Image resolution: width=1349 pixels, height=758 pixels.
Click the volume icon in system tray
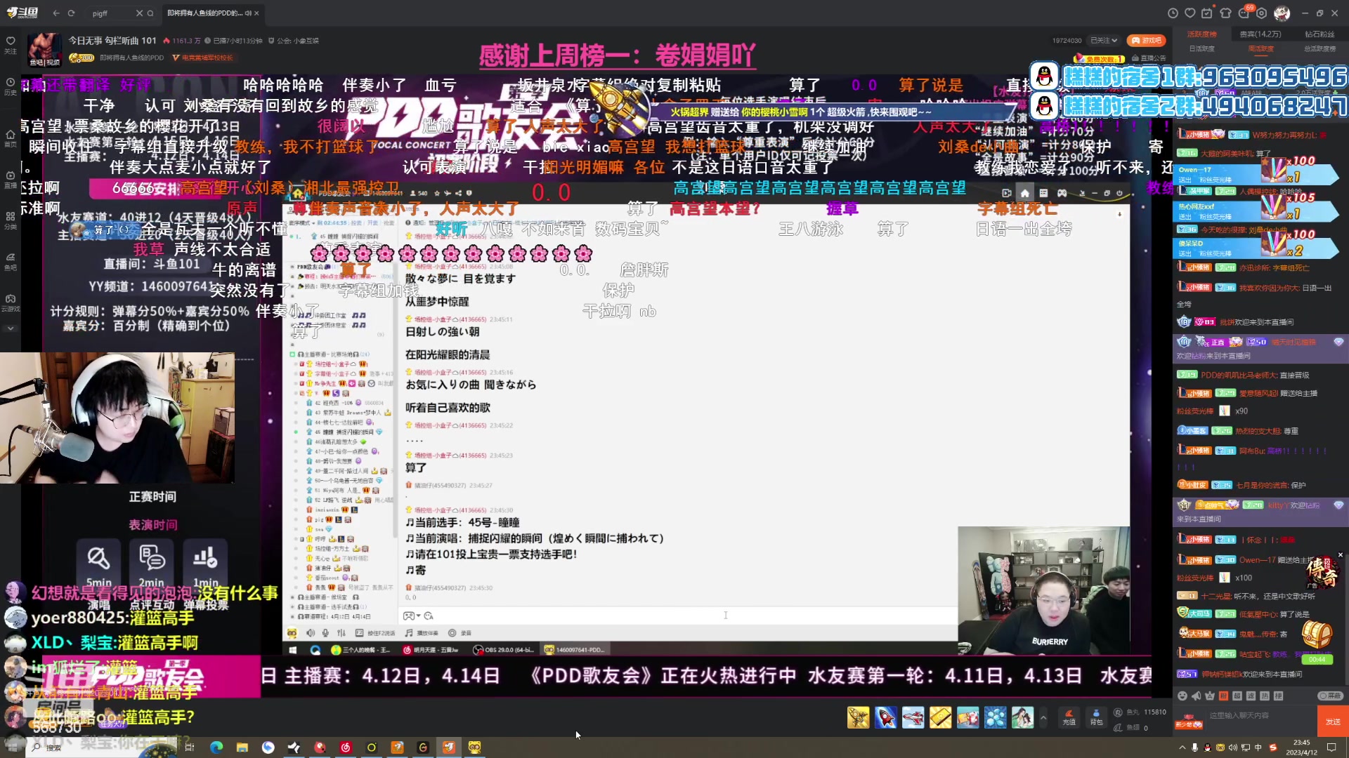click(x=1233, y=747)
